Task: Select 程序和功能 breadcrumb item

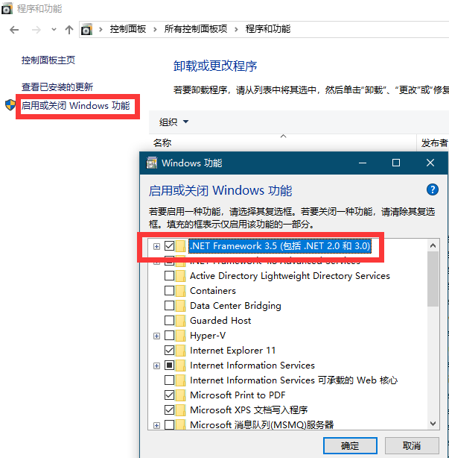Action: click(267, 29)
